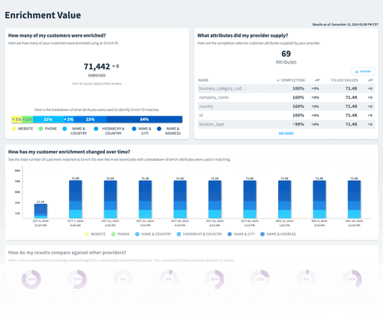Image resolution: width=383 pixels, height=321 pixels.
Task: Click the 41% provider comparison donut
Action: pyautogui.click(x=352, y=279)
